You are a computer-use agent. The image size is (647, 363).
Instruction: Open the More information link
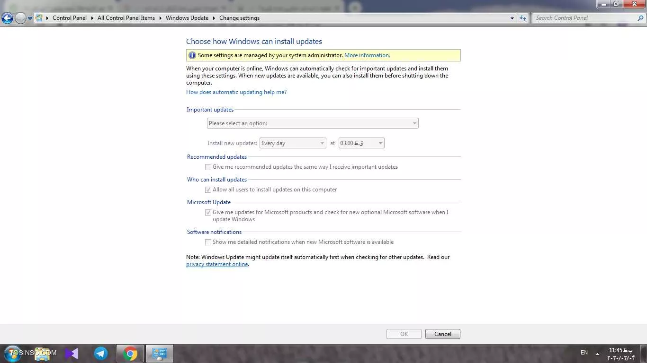tap(367, 55)
